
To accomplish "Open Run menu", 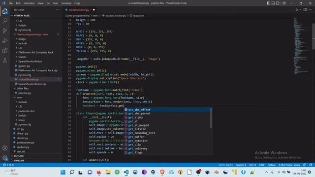I will tap(56, 3).
